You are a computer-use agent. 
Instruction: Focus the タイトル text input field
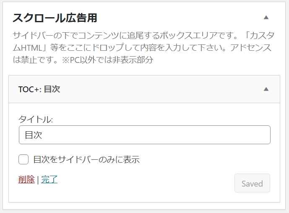144,135
